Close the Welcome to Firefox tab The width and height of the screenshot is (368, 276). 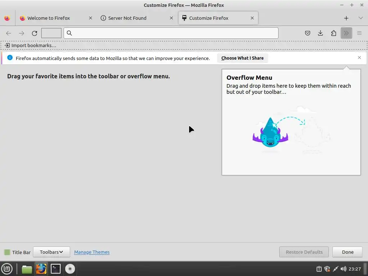(x=90, y=18)
